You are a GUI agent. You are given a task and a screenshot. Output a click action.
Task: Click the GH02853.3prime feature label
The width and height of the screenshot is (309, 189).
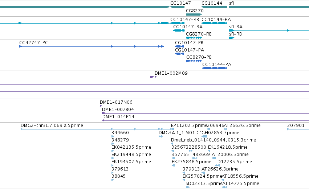(x=220, y=133)
